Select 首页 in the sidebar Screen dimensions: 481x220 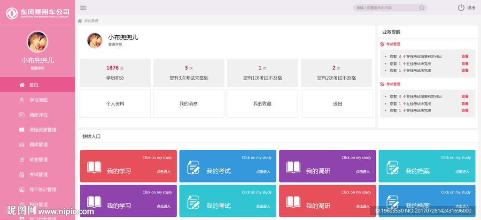(x=34, y=85)
